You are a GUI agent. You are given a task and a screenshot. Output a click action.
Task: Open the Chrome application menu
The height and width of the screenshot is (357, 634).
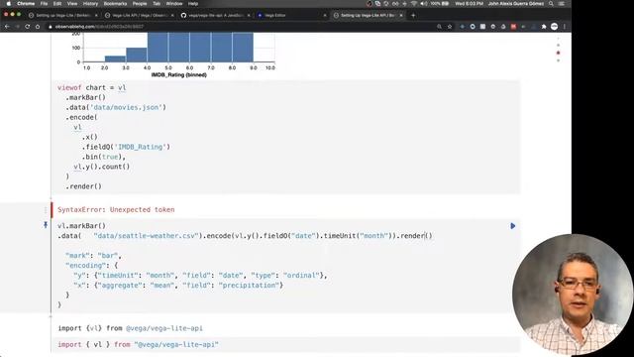[26, 4]
